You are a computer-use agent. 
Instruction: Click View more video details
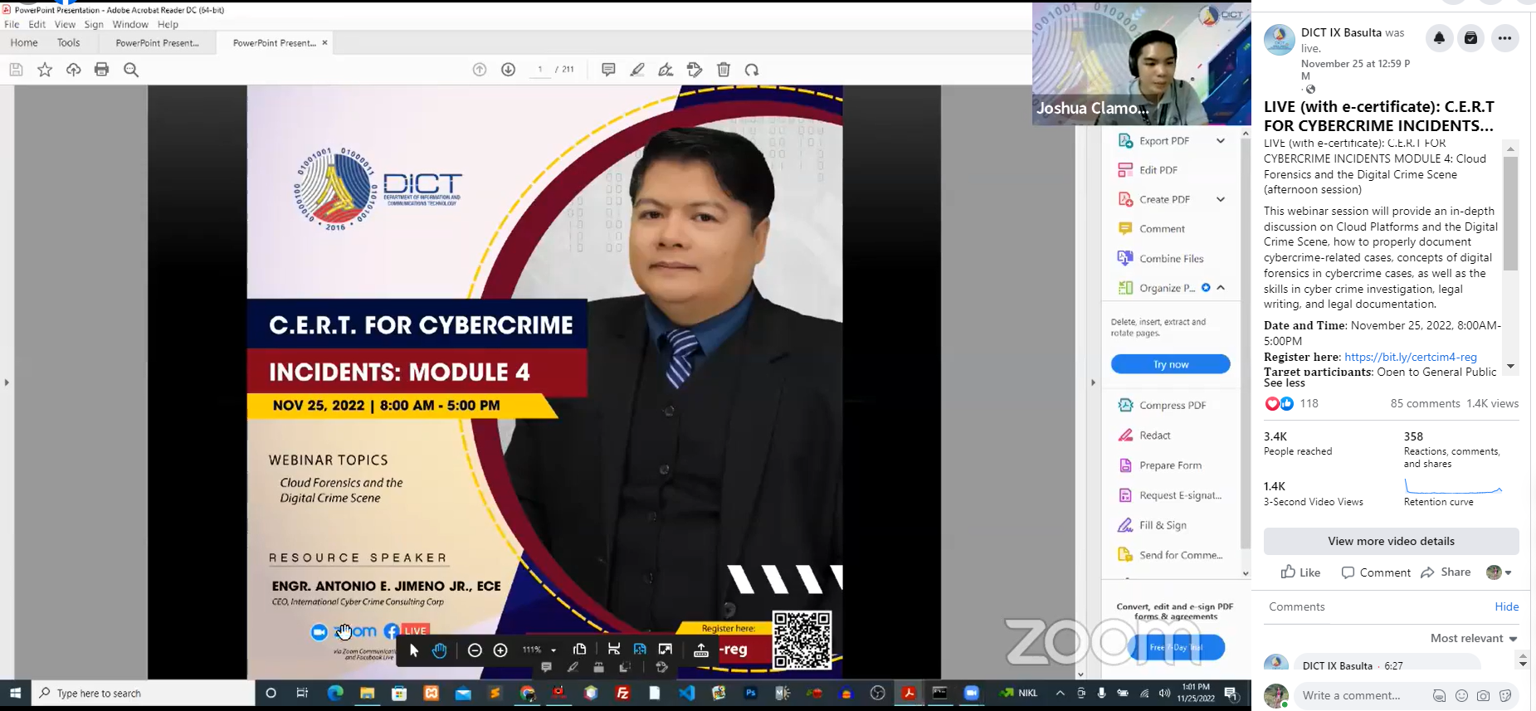[1391, 541]
